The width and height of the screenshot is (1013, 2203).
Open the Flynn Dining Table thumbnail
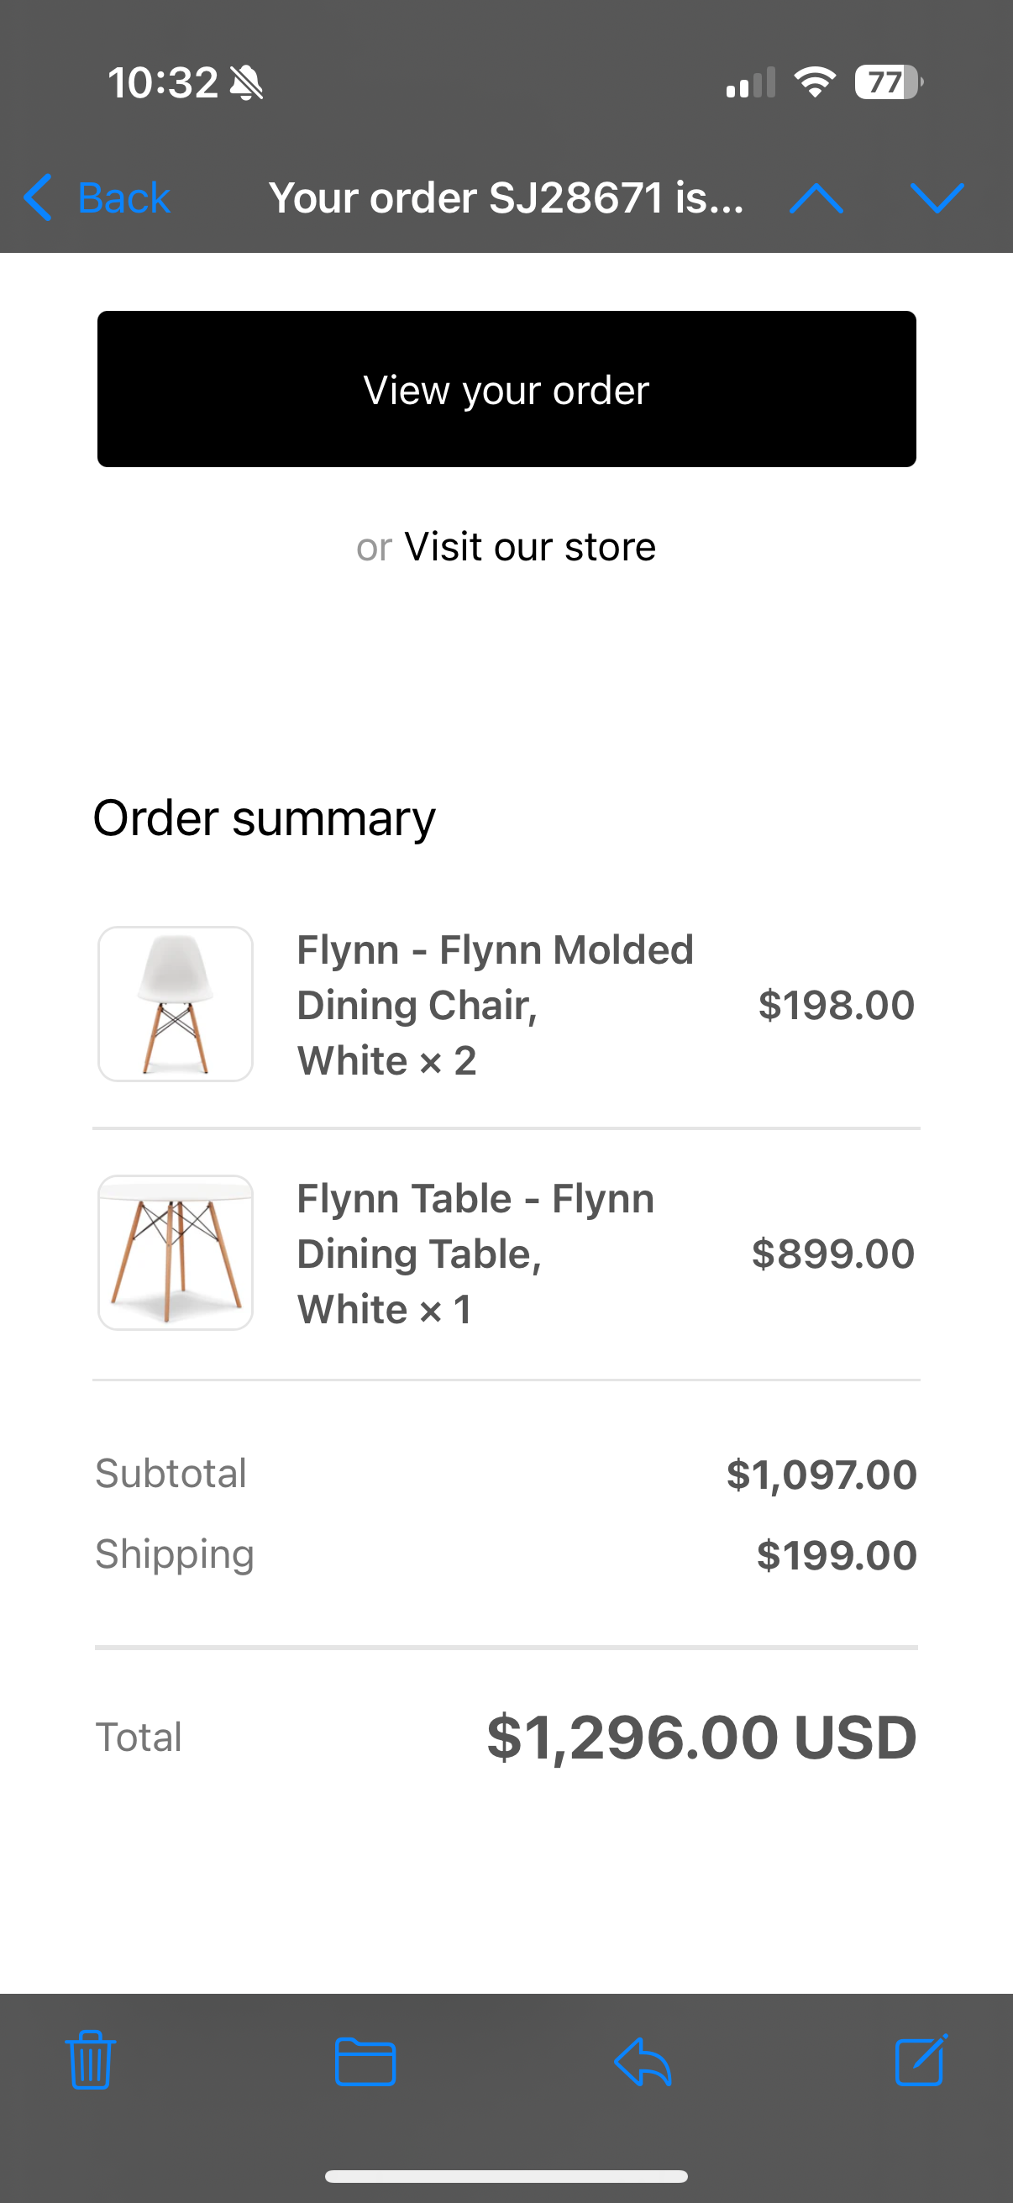click(x=176, y=1253)
